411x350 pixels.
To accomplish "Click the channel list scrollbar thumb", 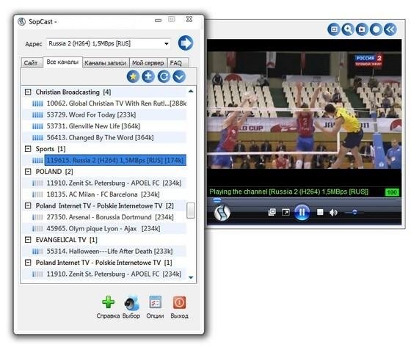I will (x=191, y=211).
